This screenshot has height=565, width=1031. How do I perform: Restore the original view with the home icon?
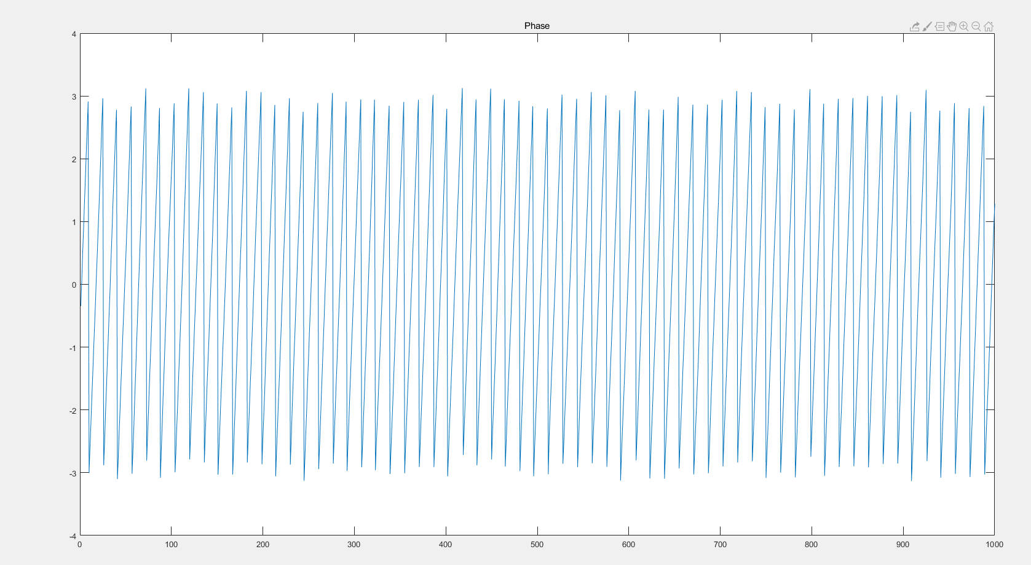989,26
